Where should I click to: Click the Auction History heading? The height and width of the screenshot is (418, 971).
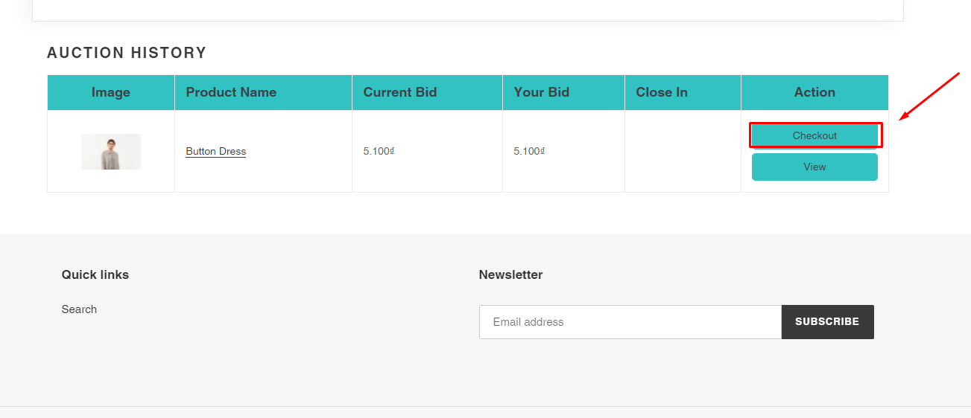127,53
